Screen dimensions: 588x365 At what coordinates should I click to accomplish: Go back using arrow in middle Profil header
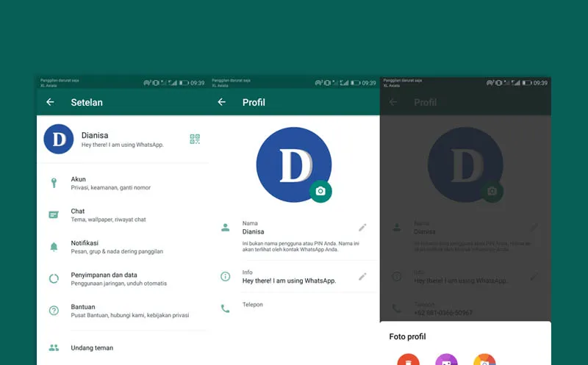click(x=221, y=102)
